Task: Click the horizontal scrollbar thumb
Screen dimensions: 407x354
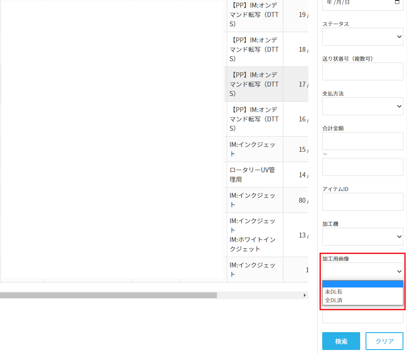Action: pyautogui.click(x=108, y=296)
